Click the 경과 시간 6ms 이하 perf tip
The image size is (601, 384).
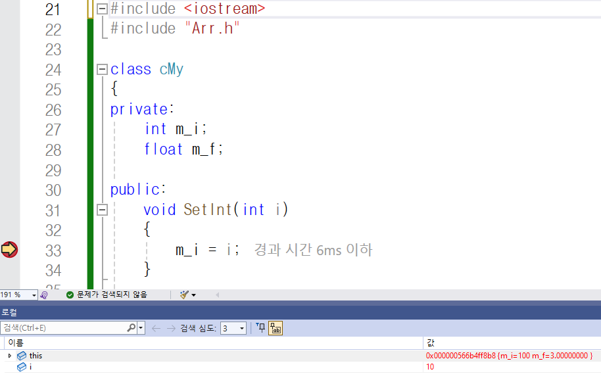click(x=313, y=250)
